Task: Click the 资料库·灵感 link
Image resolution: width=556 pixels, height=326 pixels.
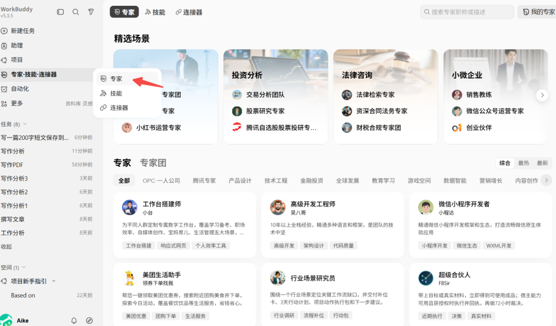Action: click(x=79, y=103)
